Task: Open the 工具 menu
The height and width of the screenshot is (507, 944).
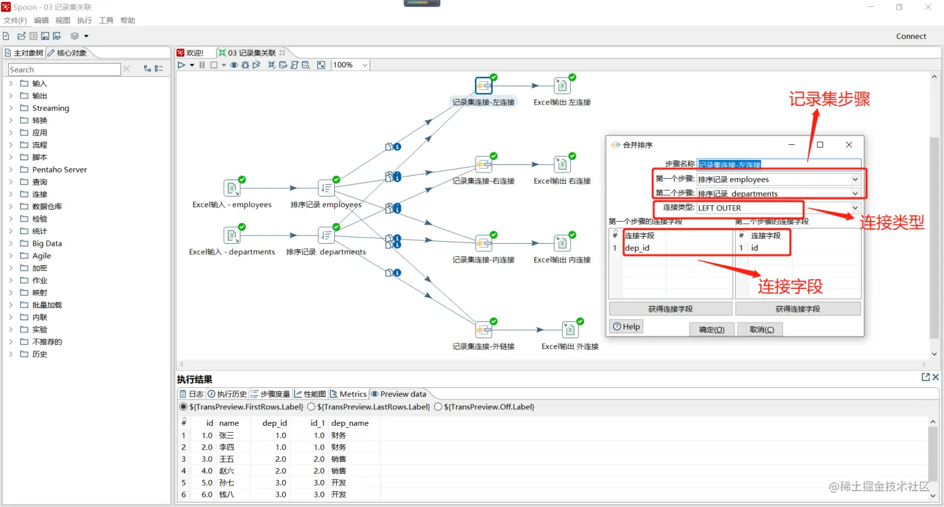Action: pos(106,21)
